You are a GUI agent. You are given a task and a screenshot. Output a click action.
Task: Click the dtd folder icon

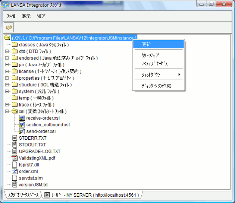point(15,51)
